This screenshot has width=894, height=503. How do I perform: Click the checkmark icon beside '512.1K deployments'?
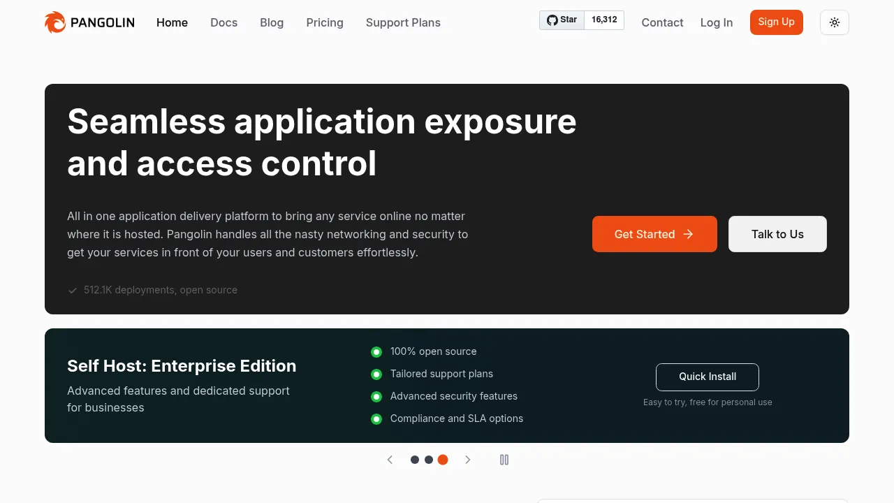tap(72, 290)
